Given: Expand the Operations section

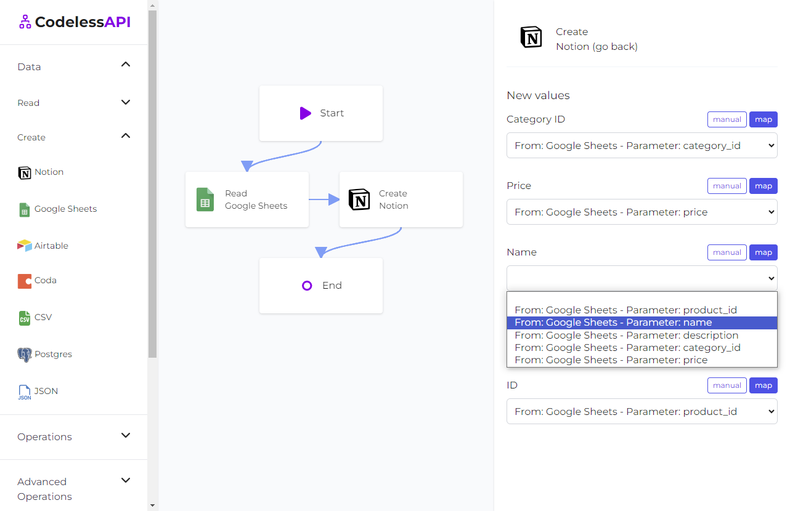Looking at the screenshot, I should [126, 435].
